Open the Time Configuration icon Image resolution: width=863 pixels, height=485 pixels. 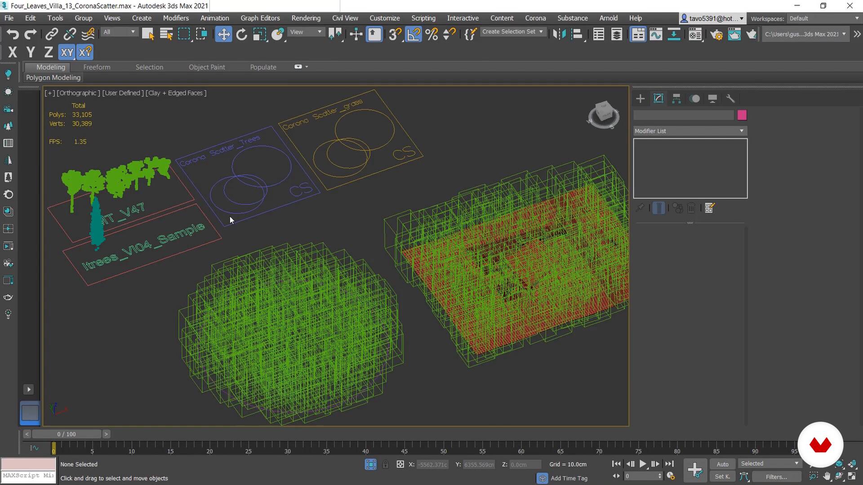[671, 476]
